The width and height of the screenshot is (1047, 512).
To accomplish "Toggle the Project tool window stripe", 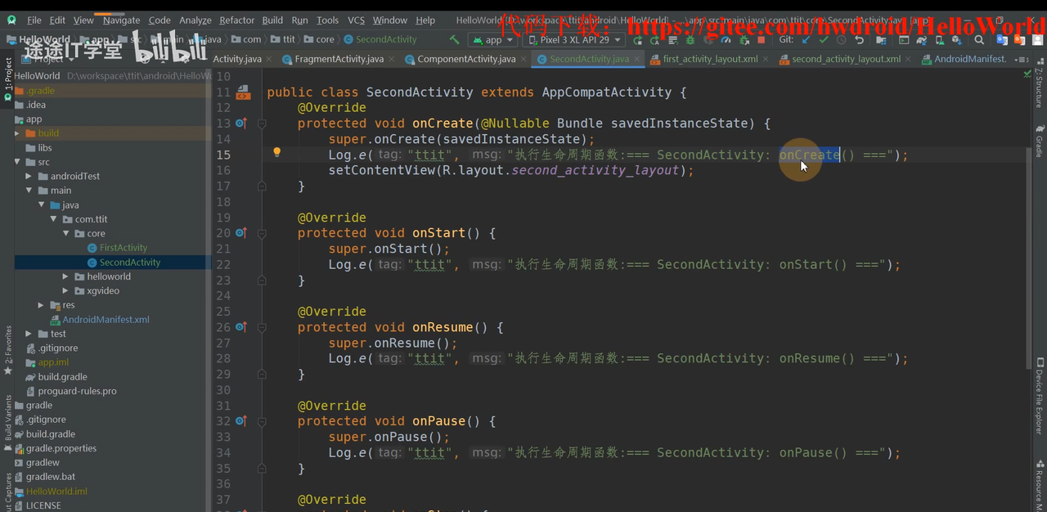I will pos(7,79).
